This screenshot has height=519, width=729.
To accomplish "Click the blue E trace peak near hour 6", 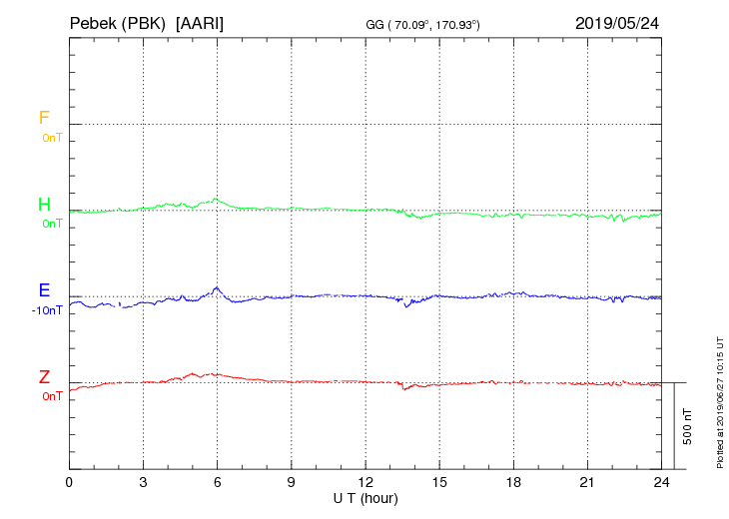I will (x=216, y=288).
